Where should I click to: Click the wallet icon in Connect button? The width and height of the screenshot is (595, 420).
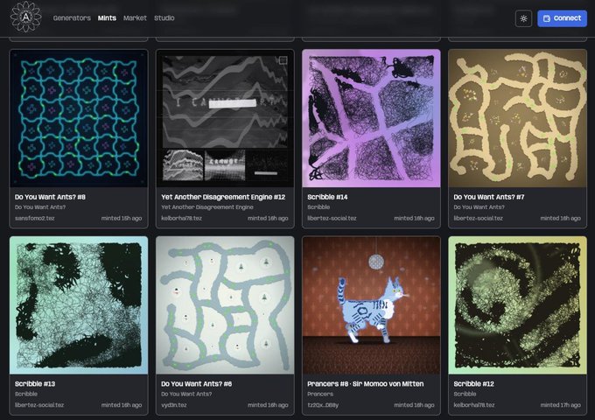point(547,18)
